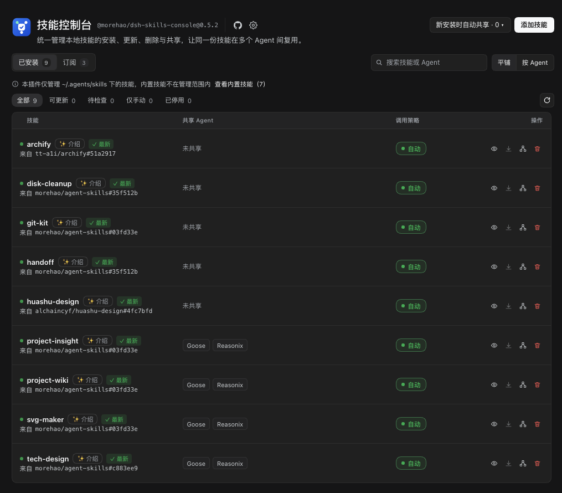Download update for git-kit
Viewport: 562px width, 493px height.
click(508, 227)
